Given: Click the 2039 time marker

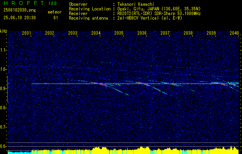Looking at the screenshot, I should coord(211,33).
